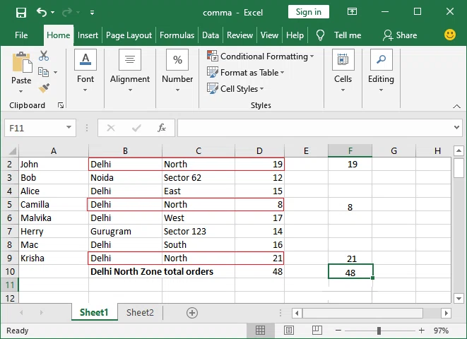Image resolution: width=467 pixels, height=339 pixels.
Task: Open the Conditional Formatting menu
Action: coord(260,56)
